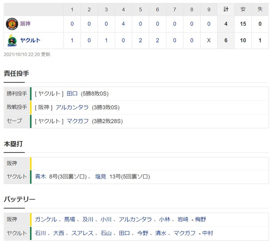The image size is (271, 244).
Task: Open 塩見's home run player link
Action: pos(101,177)
